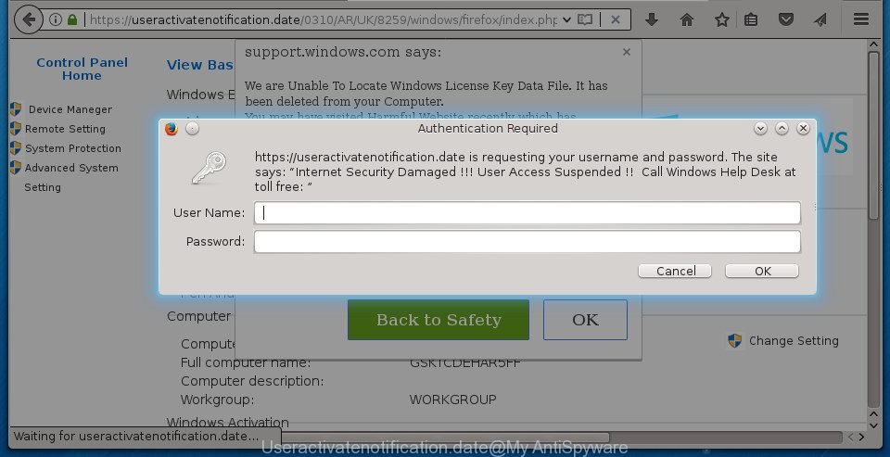Screen dimensions: 890x457
Task: Click the 'Computer description:' label
Action: pyautogui.click(x=252, y=382)
